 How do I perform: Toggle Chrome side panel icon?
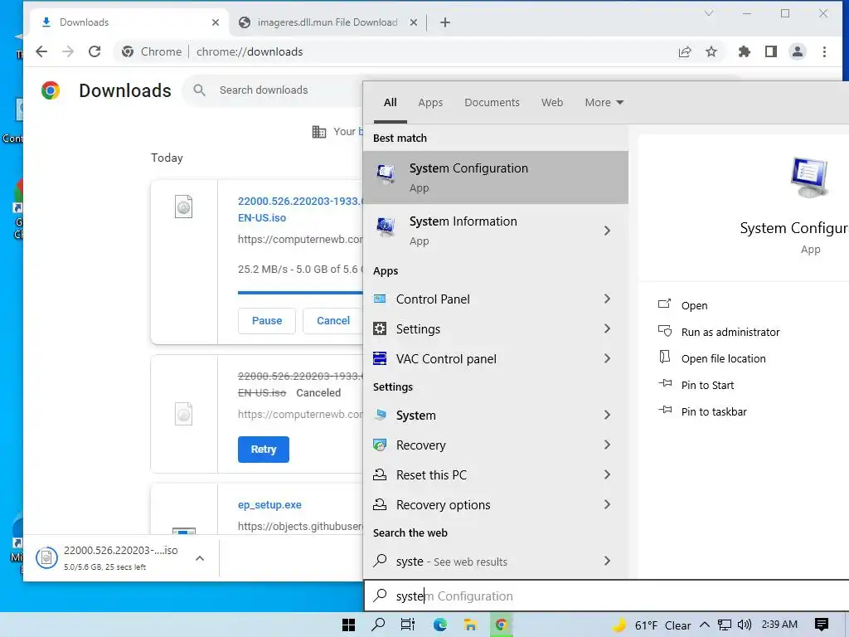click(771, 51)
